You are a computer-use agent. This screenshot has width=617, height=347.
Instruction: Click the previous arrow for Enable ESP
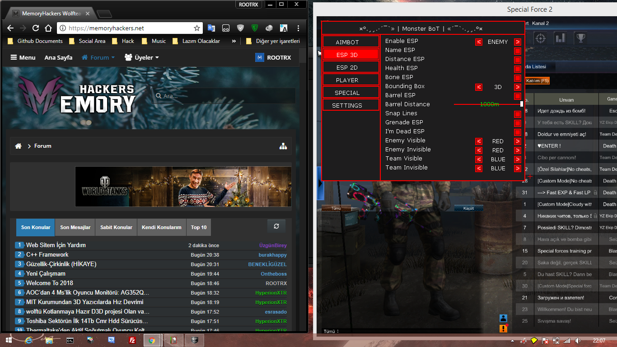(479, 42)
